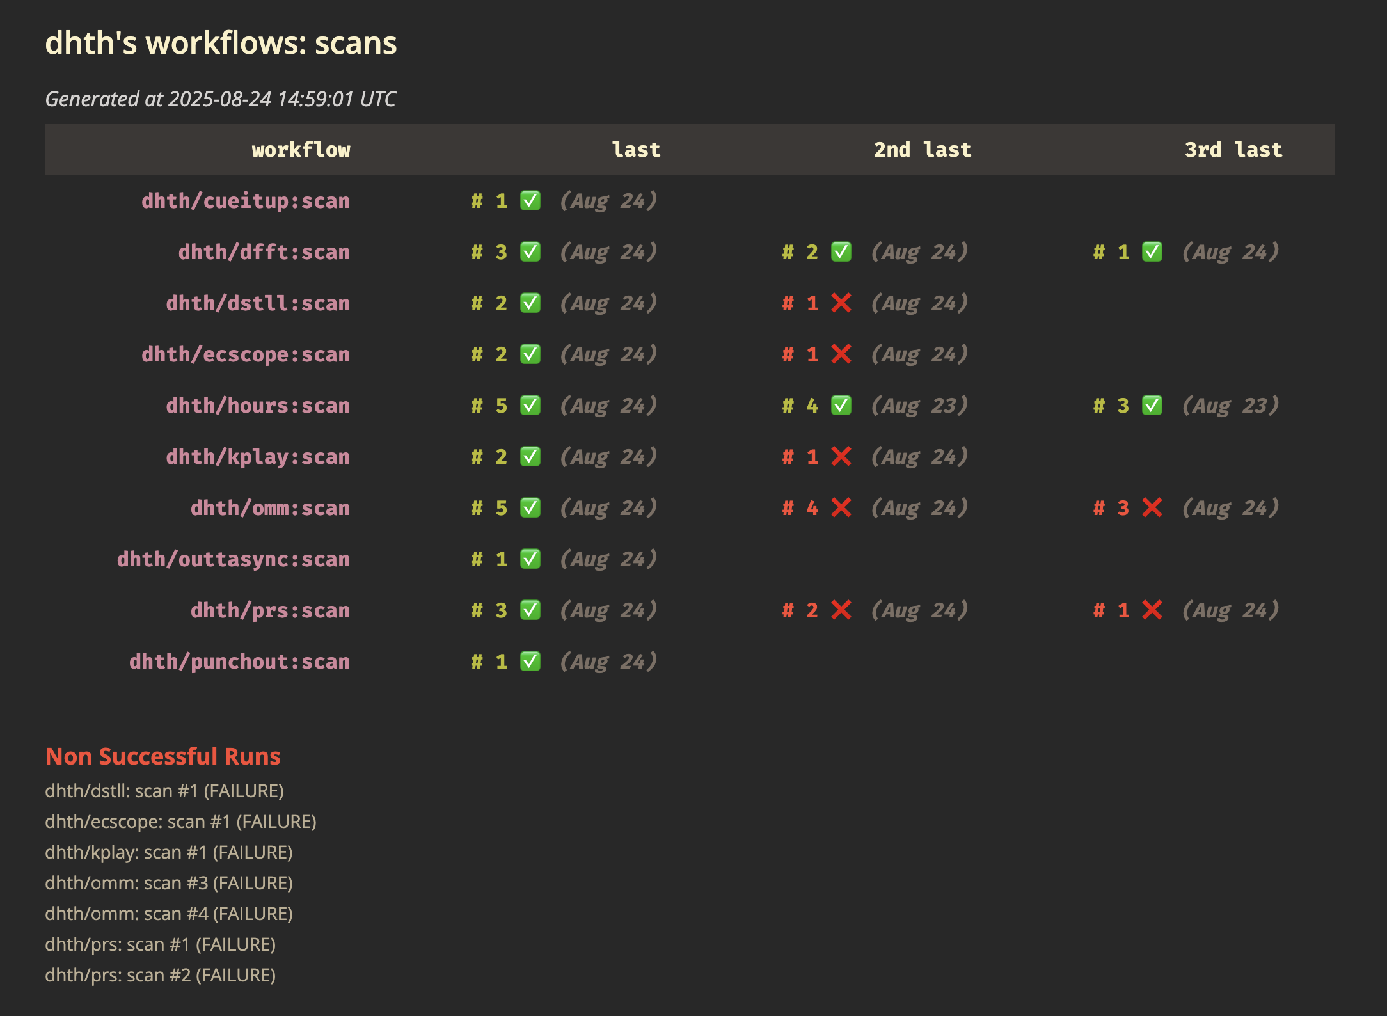This screenshot has width=1387, height=1016.
Task: Click the '2nd last' column header
Action: pyautogui.click(x=921, y=149)
